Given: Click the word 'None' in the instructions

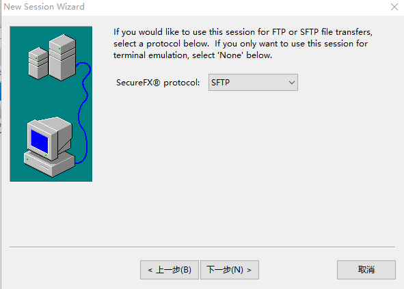Looking at the screenshot, I should coord(230,55).
